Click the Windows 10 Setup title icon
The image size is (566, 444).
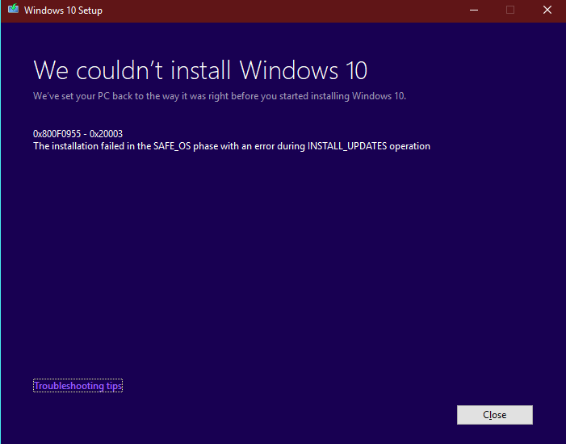[x=13, y=9]
